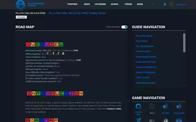Screen dimensions: 196x122
Task: Open the News menu item
Action: click(87, 4)
